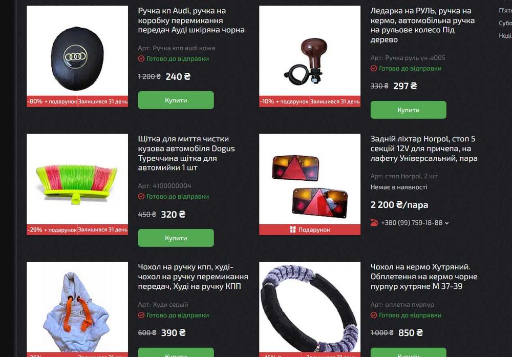
Task: Buy the wooden steering wheel knob for 297 ₴
Action: [x=408, y=110]
